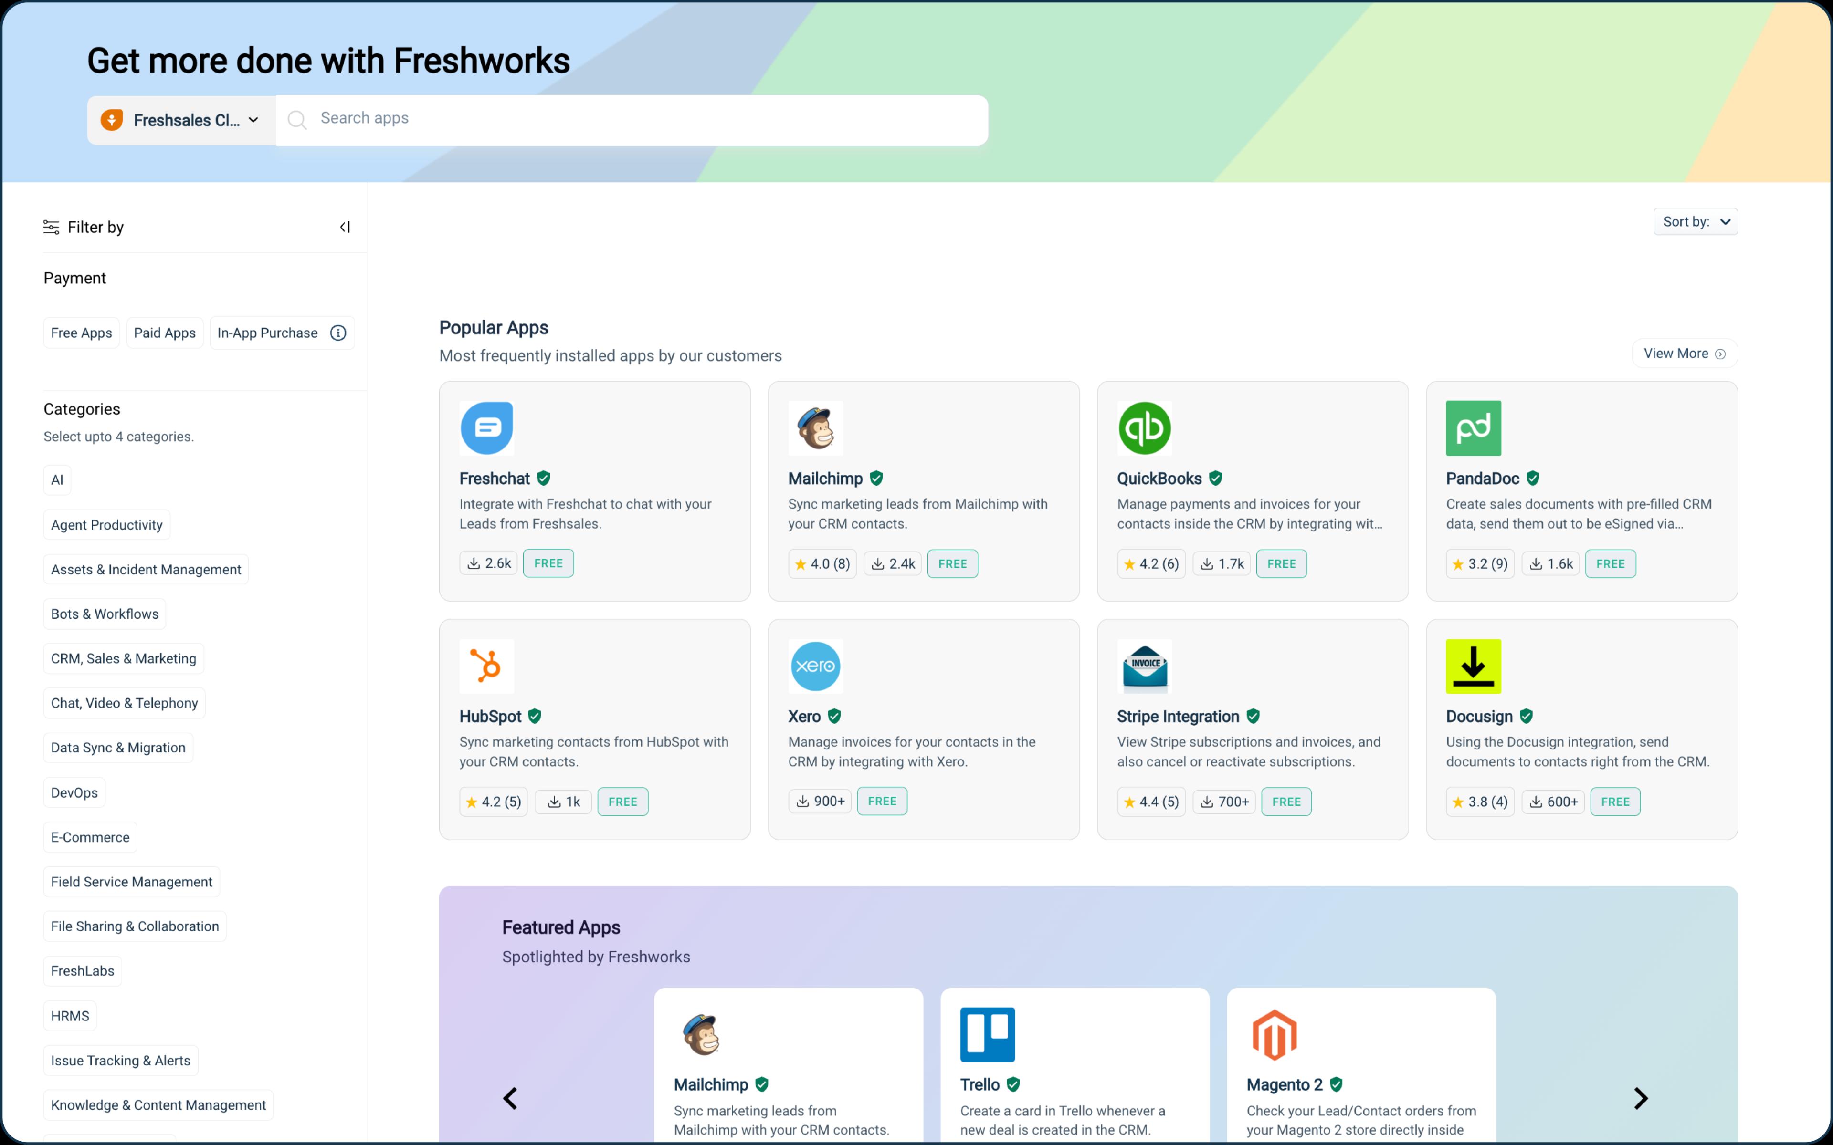Click "Select upto 4 categories." text

[119, 437]
